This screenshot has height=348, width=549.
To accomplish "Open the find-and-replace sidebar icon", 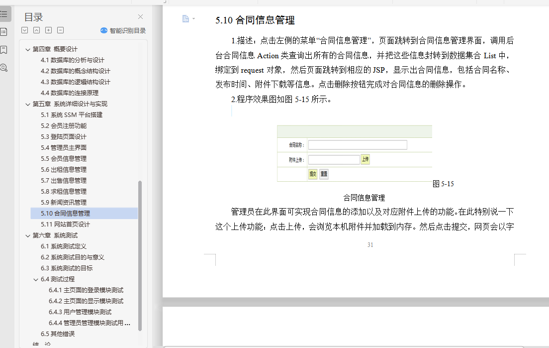I will click(x=4, y=68).
